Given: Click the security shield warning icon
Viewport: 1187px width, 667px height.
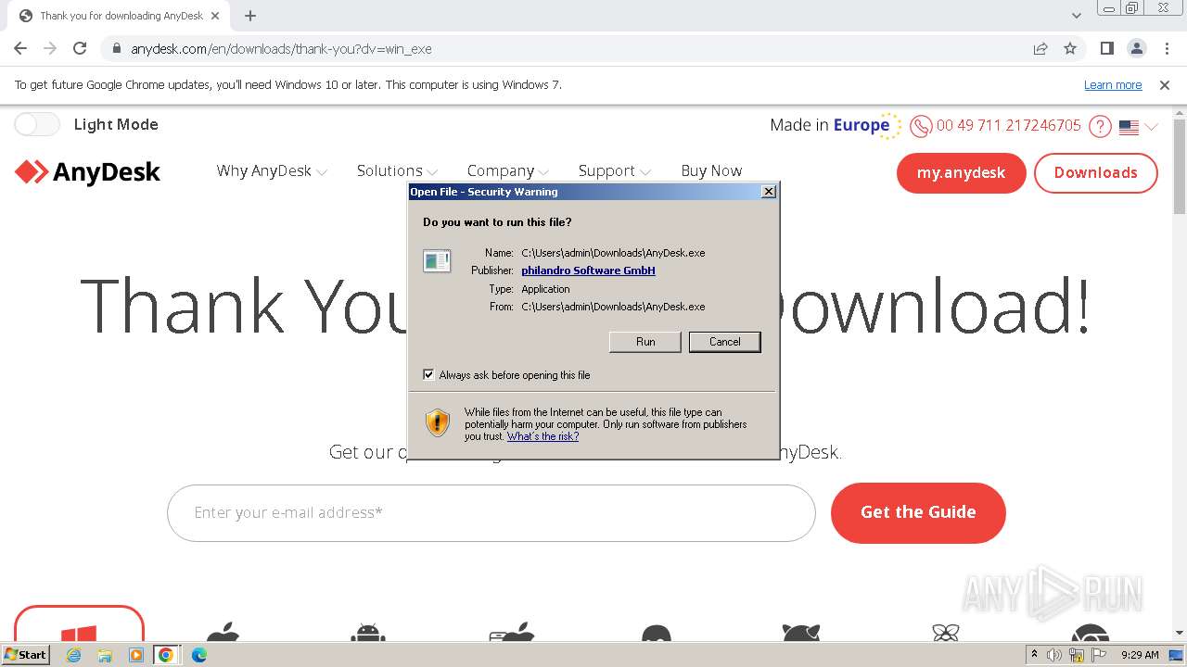Looking at the screenshot, I should pyautogui.click(x=438, y=423).
